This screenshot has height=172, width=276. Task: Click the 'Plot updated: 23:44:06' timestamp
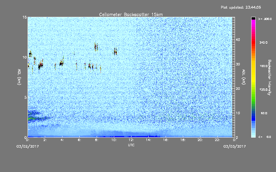[241, 7]
